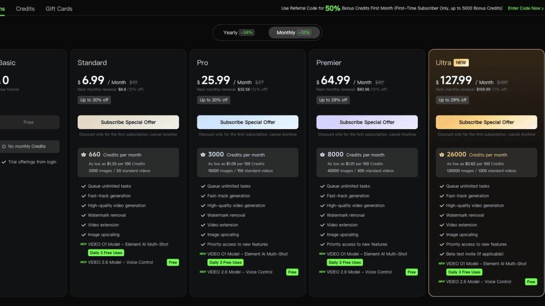Viewport: 545px width, 306px height.
Task: Click Premier plan's 'VIDEO 2.6 Model – Voice Control'
Action: [359, 272]
